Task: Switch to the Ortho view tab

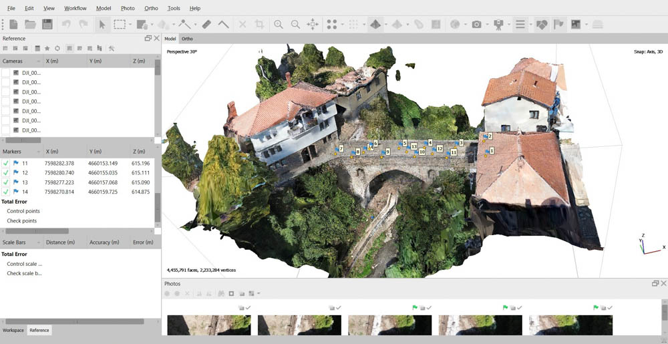Action: (x=187, y=39)
